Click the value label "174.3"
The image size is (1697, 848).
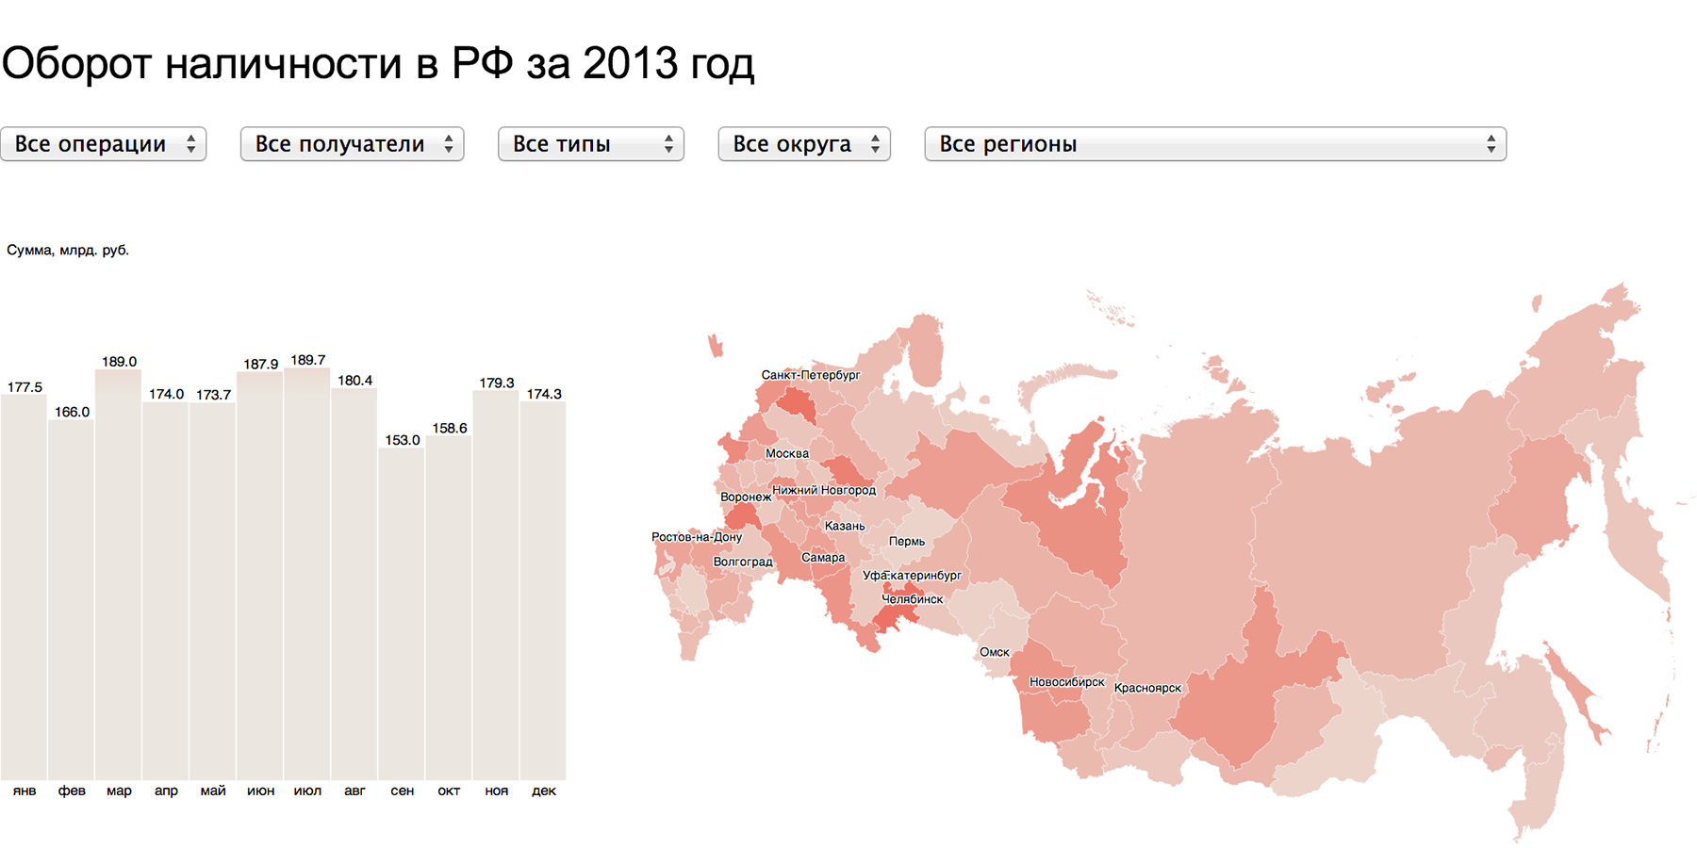pyautogui.click(x=544, y=394)
